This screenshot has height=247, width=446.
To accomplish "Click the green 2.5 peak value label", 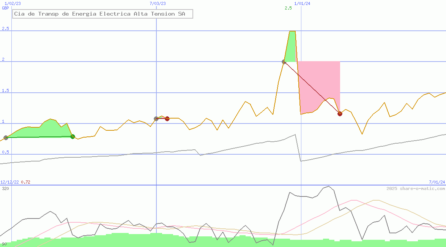I will coord(288,8).
